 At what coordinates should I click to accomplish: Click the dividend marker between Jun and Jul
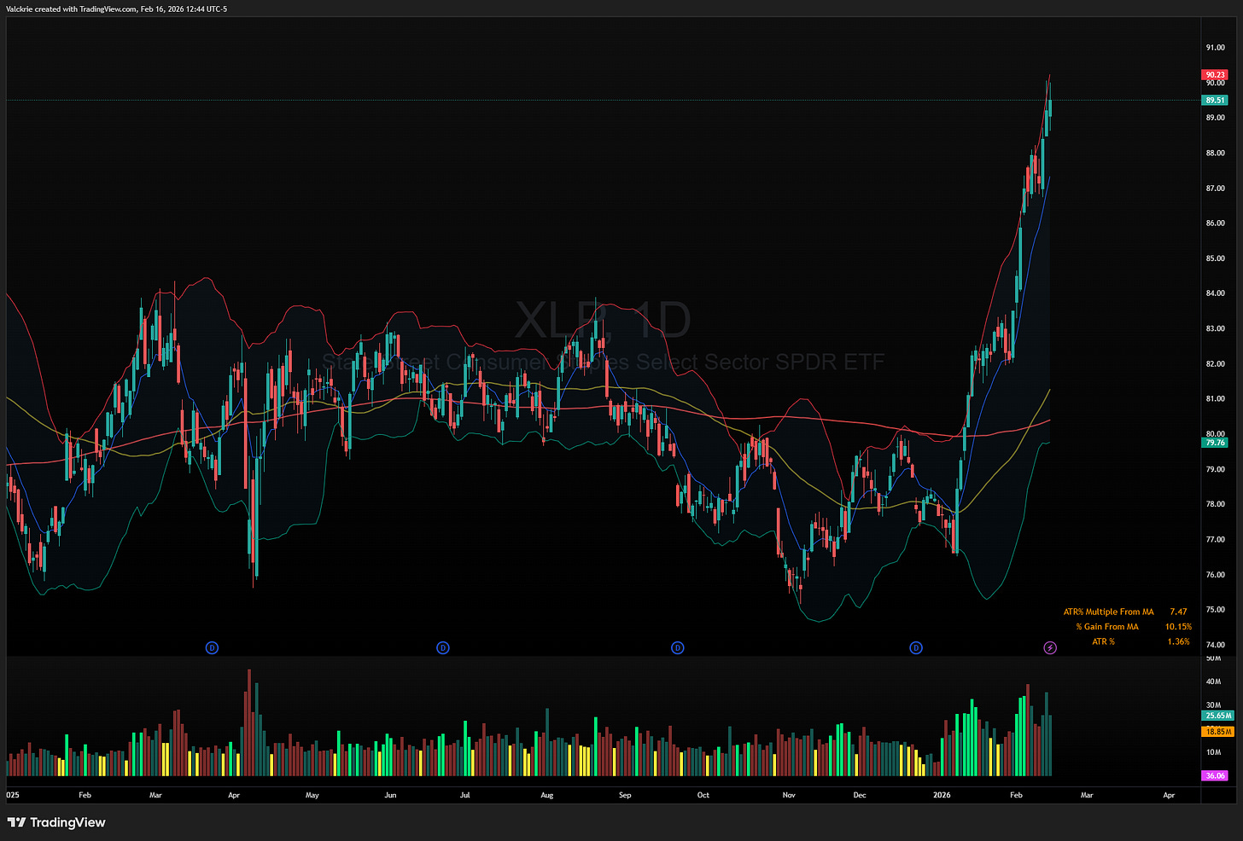(442, 648)
